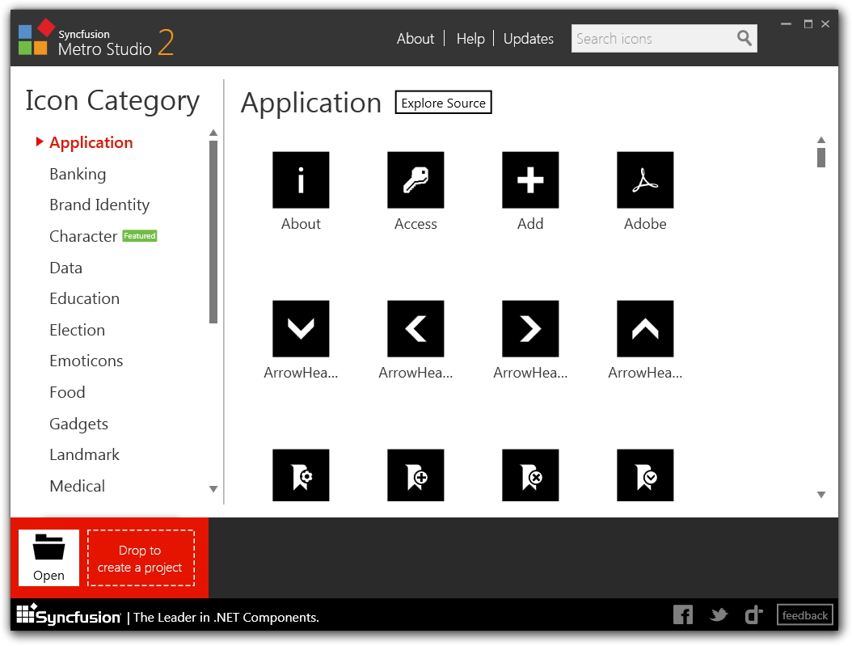This screenshot has width=852, height=646.
Task: Open the Character category with Featured badge
Action: point(83,235)
